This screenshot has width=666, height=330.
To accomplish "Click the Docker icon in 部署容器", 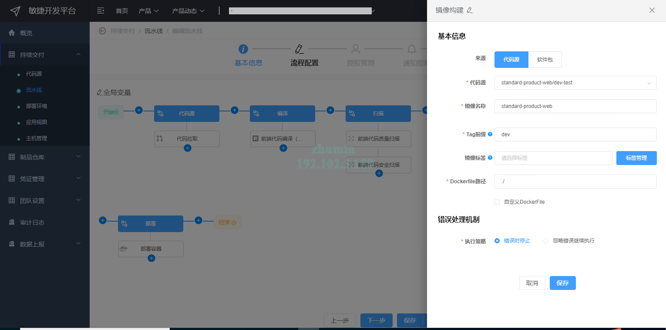I will (x=124, y=249).
